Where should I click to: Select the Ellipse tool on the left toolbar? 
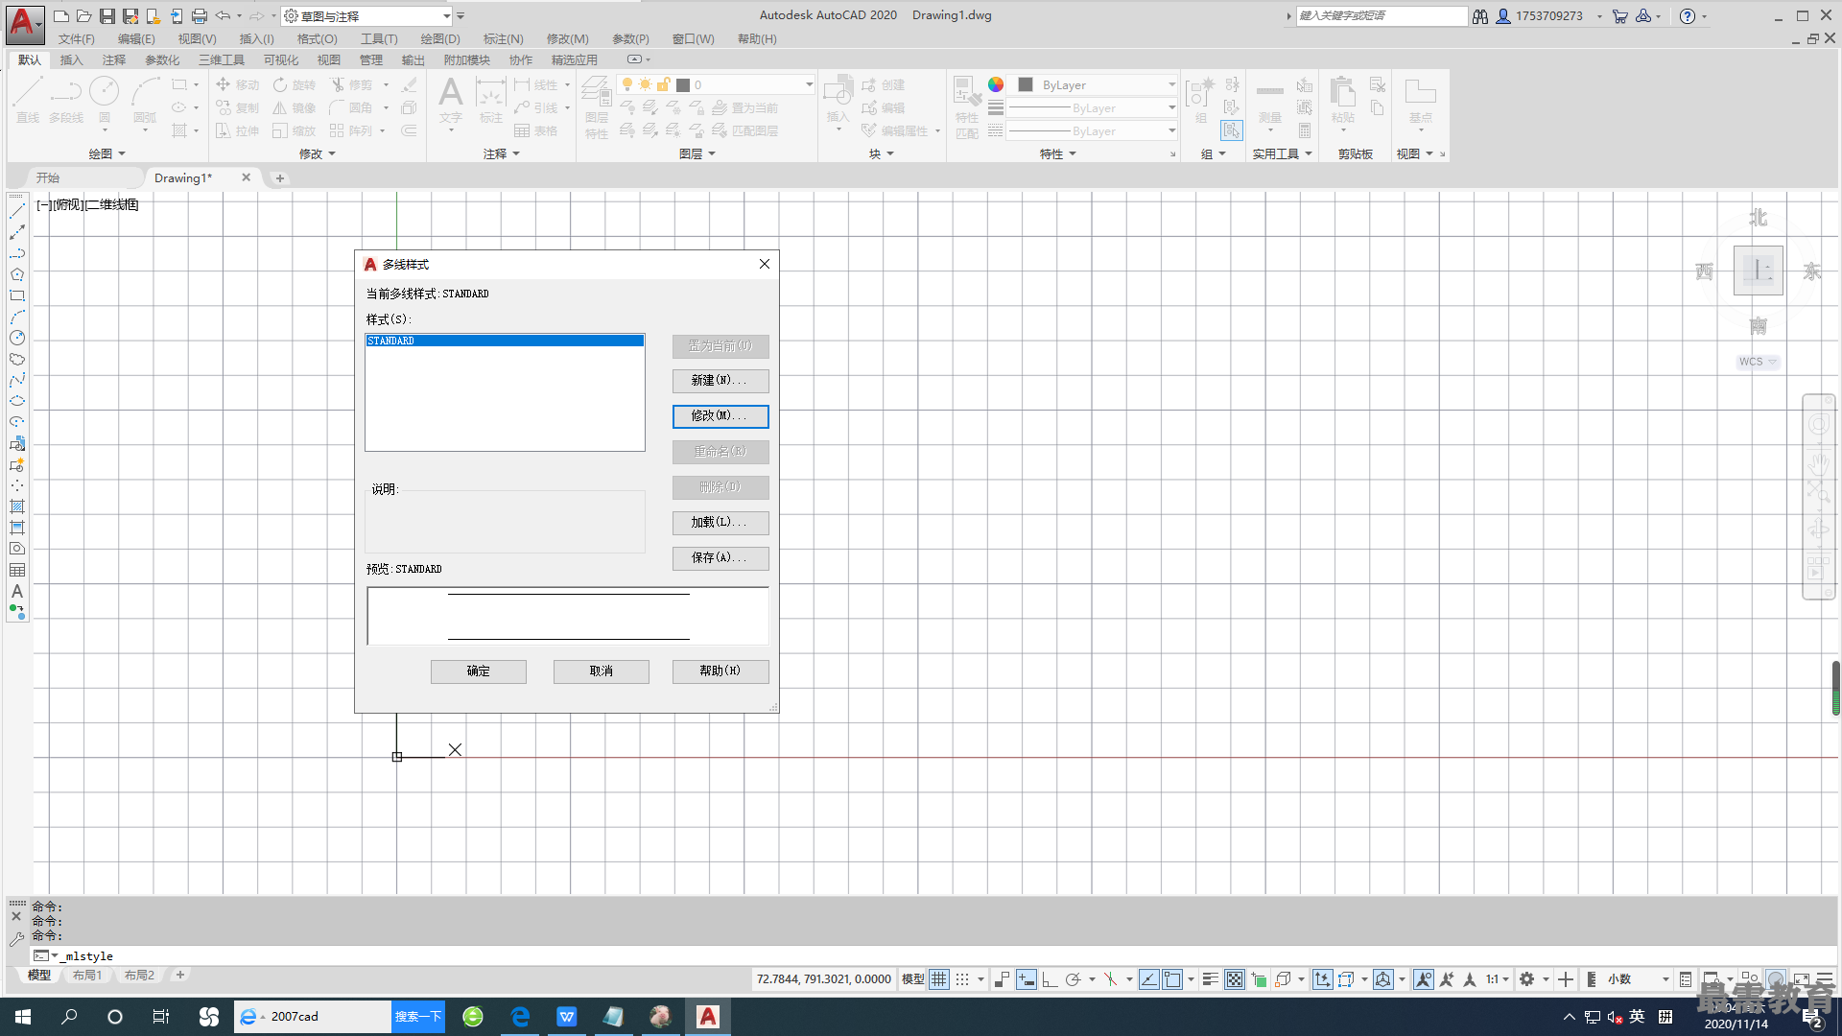[17, 401]
